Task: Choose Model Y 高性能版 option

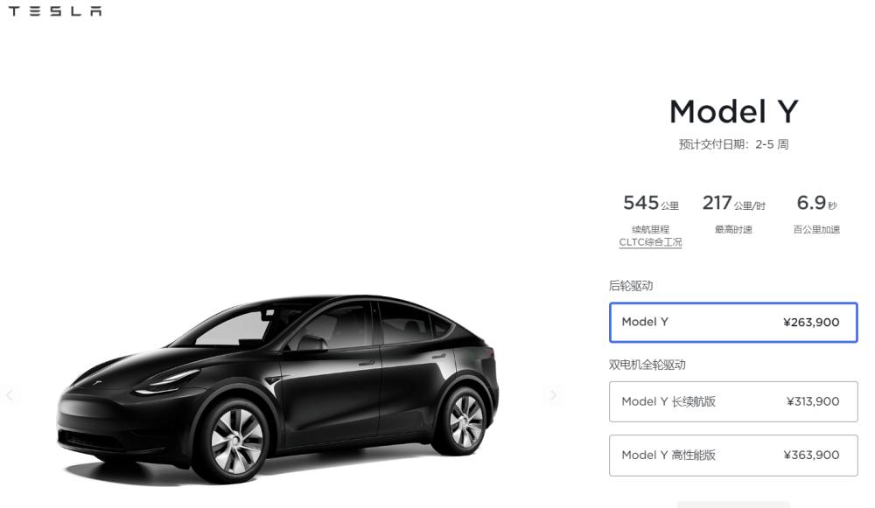Action: point(733,456)
